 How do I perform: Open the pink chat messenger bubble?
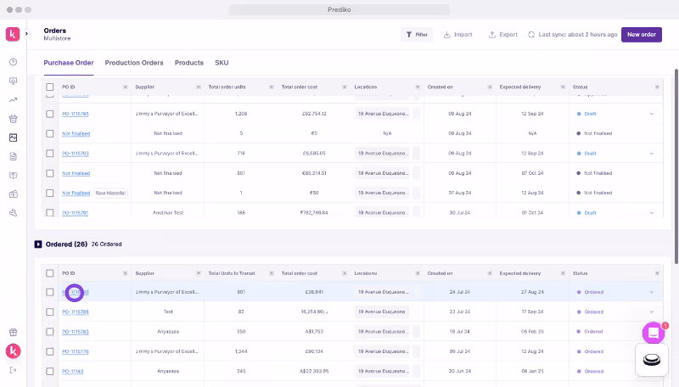point(654,333)
